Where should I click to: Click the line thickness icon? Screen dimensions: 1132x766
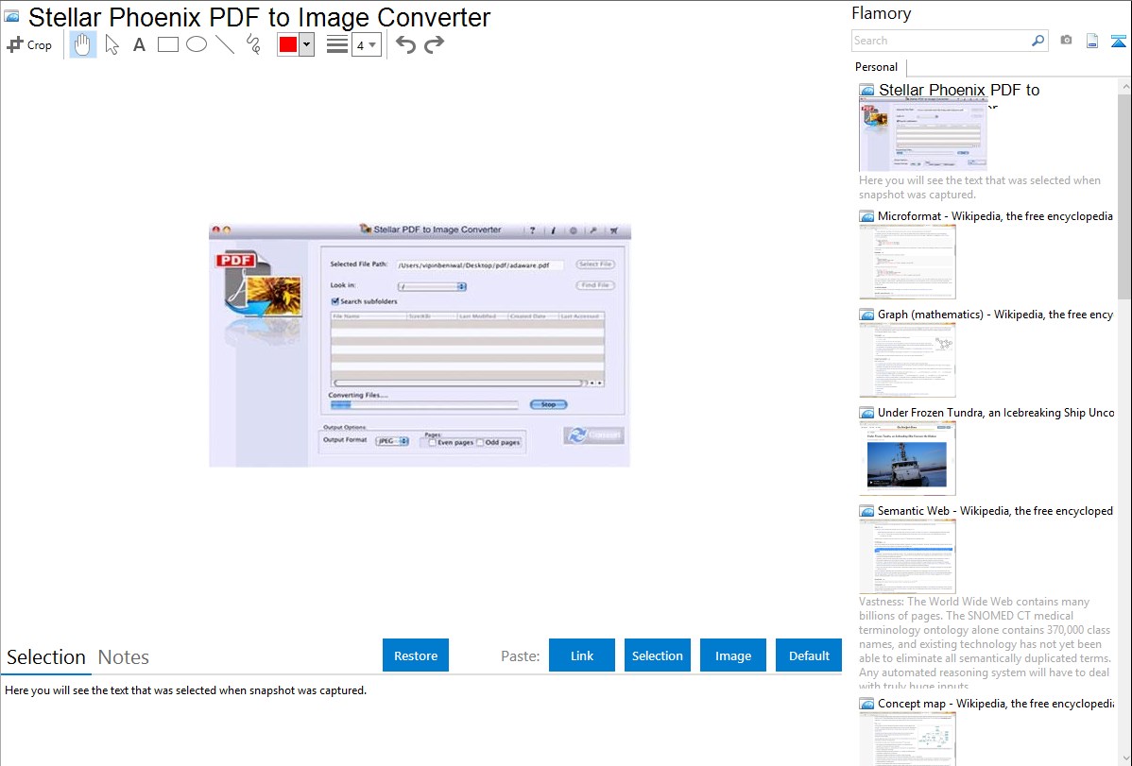tap(337, 44)
